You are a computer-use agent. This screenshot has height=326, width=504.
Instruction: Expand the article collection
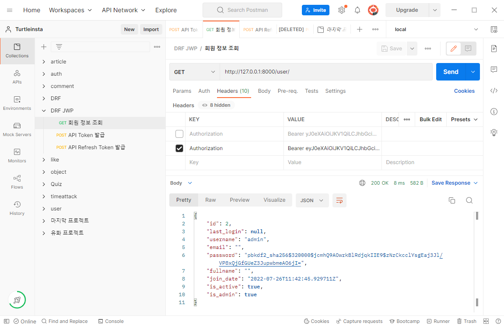(x=44, y=62)
